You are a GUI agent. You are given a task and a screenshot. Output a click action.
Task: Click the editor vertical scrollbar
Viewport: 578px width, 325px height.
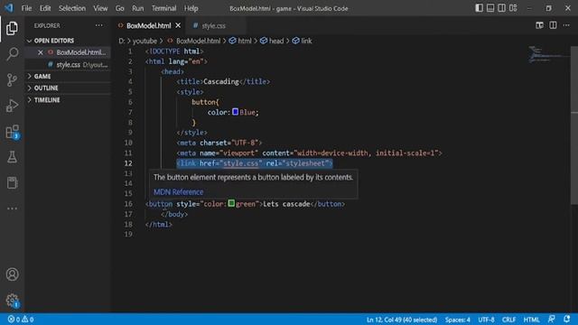click(x=574, y=125)
